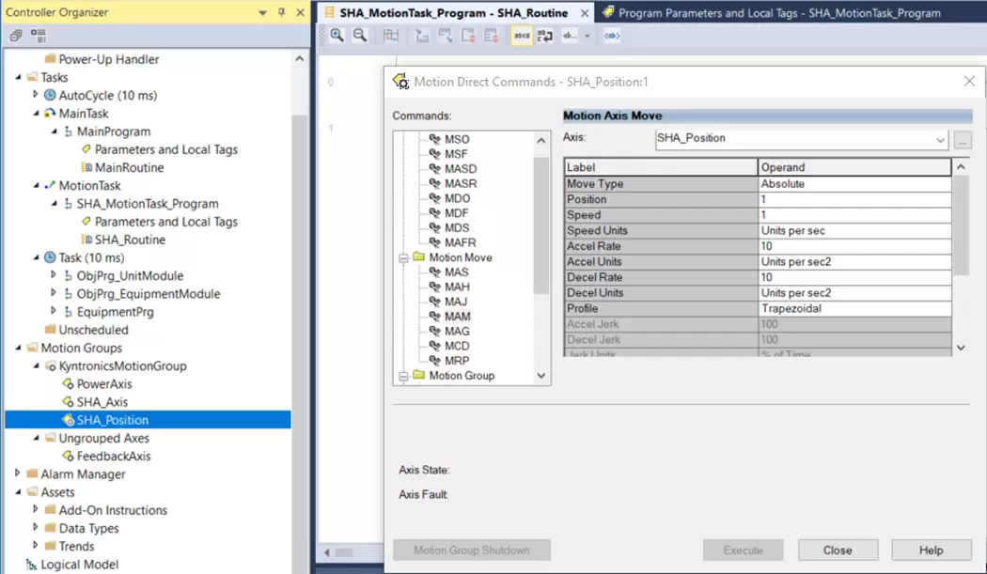987x574 pixels.
Task: Select the MDO command icon
Action: [x=434, y=197]
